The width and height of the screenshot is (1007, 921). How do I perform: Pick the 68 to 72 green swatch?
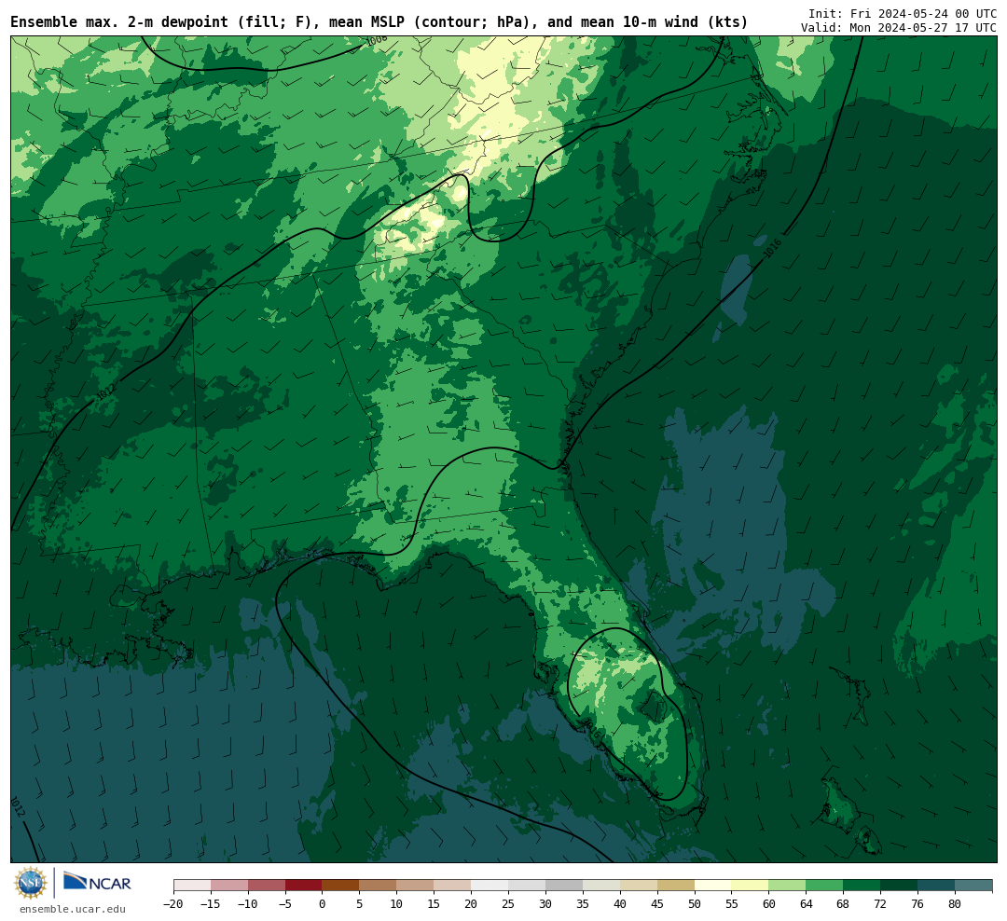pyautogui.click(x=862, y=886)
